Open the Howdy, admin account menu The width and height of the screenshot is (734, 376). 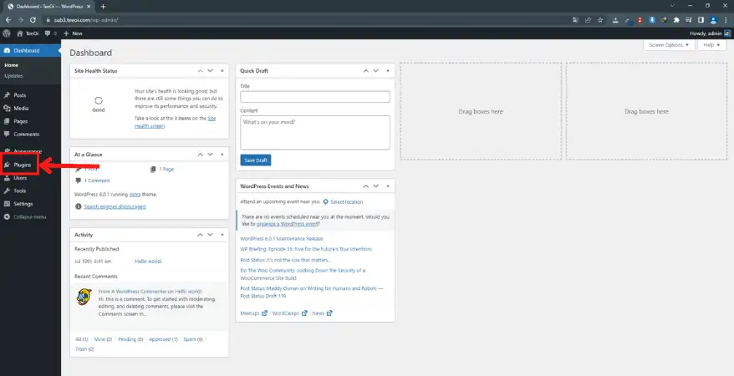tap(710, 33)
